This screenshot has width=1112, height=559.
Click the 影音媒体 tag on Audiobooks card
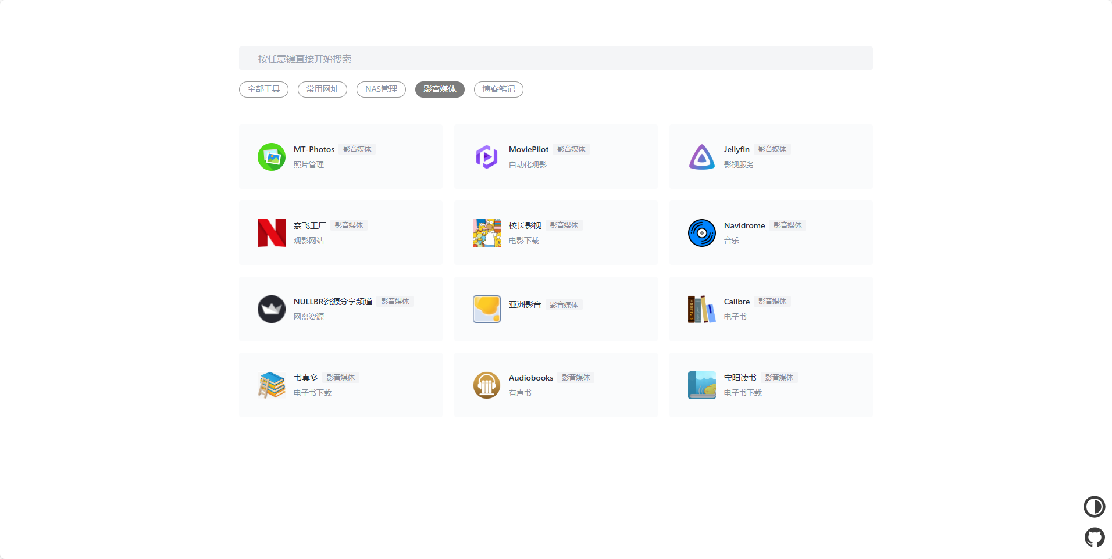(576, 378)
